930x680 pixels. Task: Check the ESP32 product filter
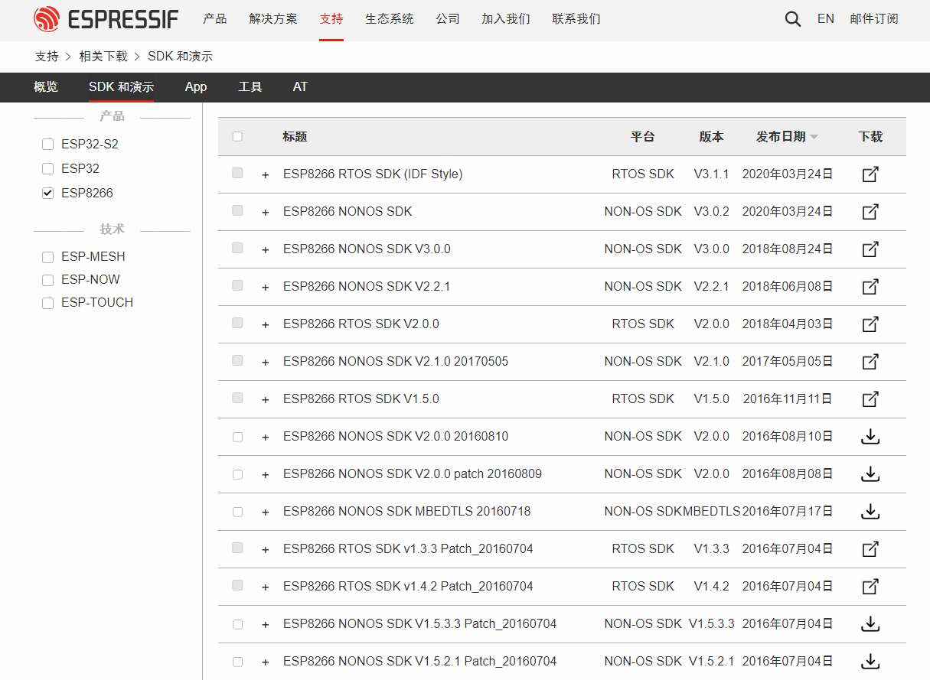pyautogui.click(x=47, y=169)
